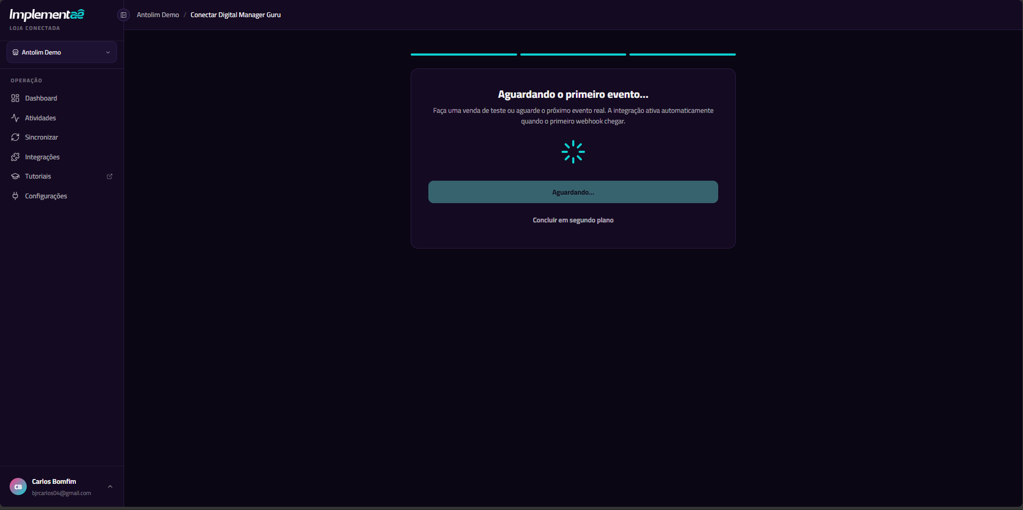The image size is (1023, 510).
Task: Open the Antolim Demo store selector
Action: pyautogui.click(x=61, y=52)
